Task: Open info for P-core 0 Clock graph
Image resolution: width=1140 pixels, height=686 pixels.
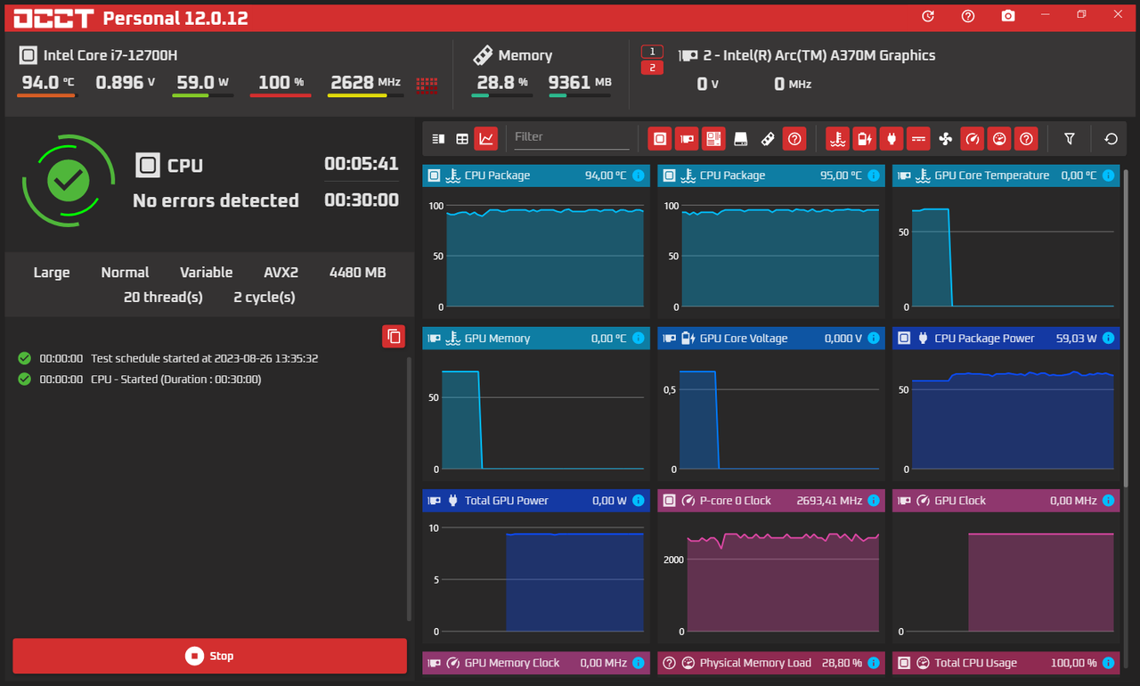Action: point(873,501)
